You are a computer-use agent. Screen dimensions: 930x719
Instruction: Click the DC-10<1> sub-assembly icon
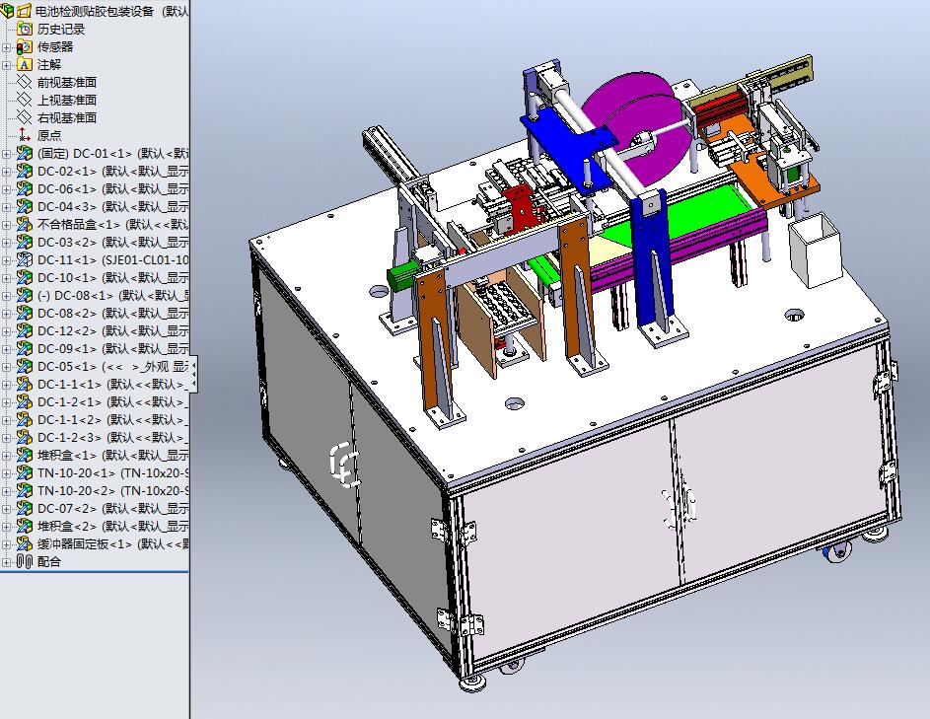click(24, 277)
